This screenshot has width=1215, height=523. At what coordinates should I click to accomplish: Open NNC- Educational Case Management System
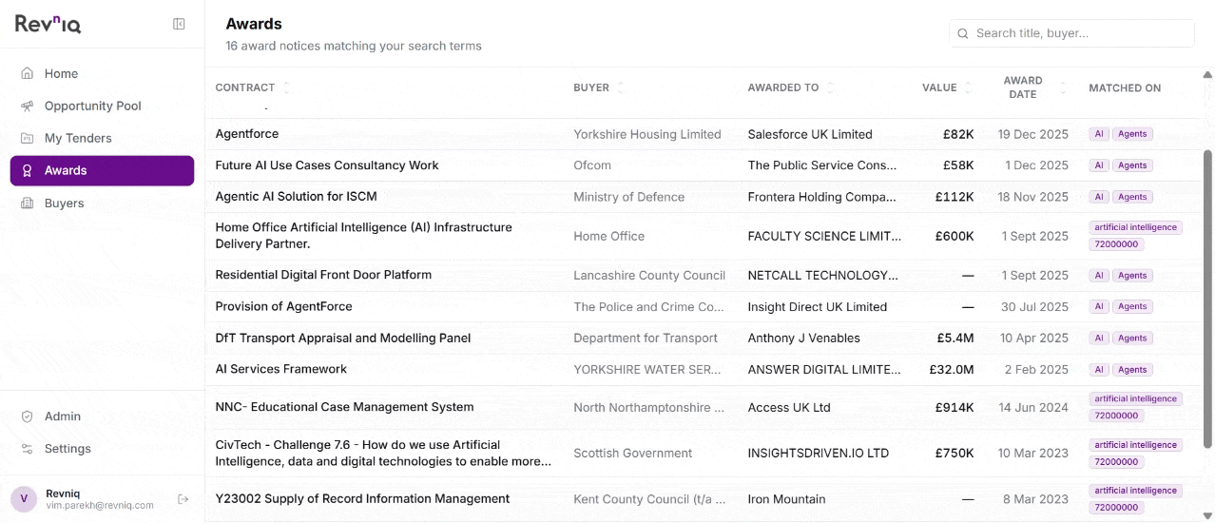pos(344,407)
